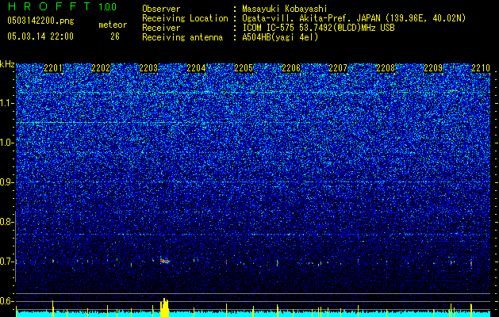
Task: Click the 2207 time marker
Action: coord(338,68)
